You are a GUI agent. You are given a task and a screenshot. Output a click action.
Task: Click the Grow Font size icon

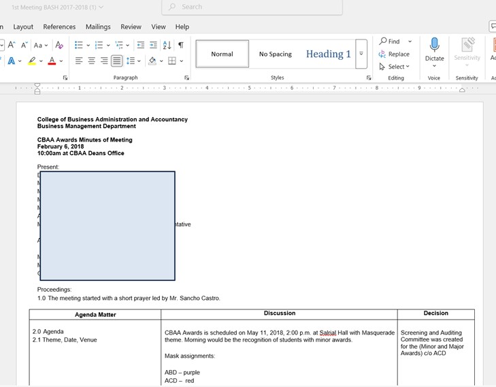tap(12, 45)
